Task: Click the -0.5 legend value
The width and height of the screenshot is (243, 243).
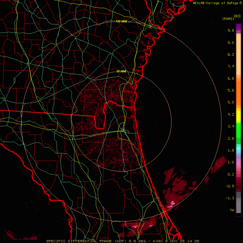Action: pyautogui.click(x=230, y=186)
